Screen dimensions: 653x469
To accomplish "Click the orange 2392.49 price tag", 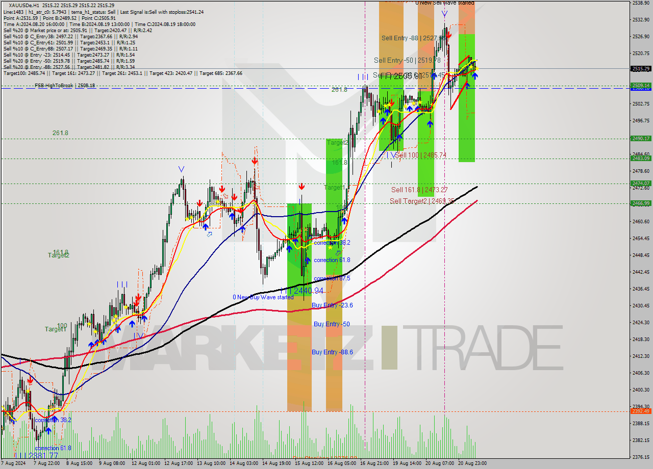I will 641,411.
